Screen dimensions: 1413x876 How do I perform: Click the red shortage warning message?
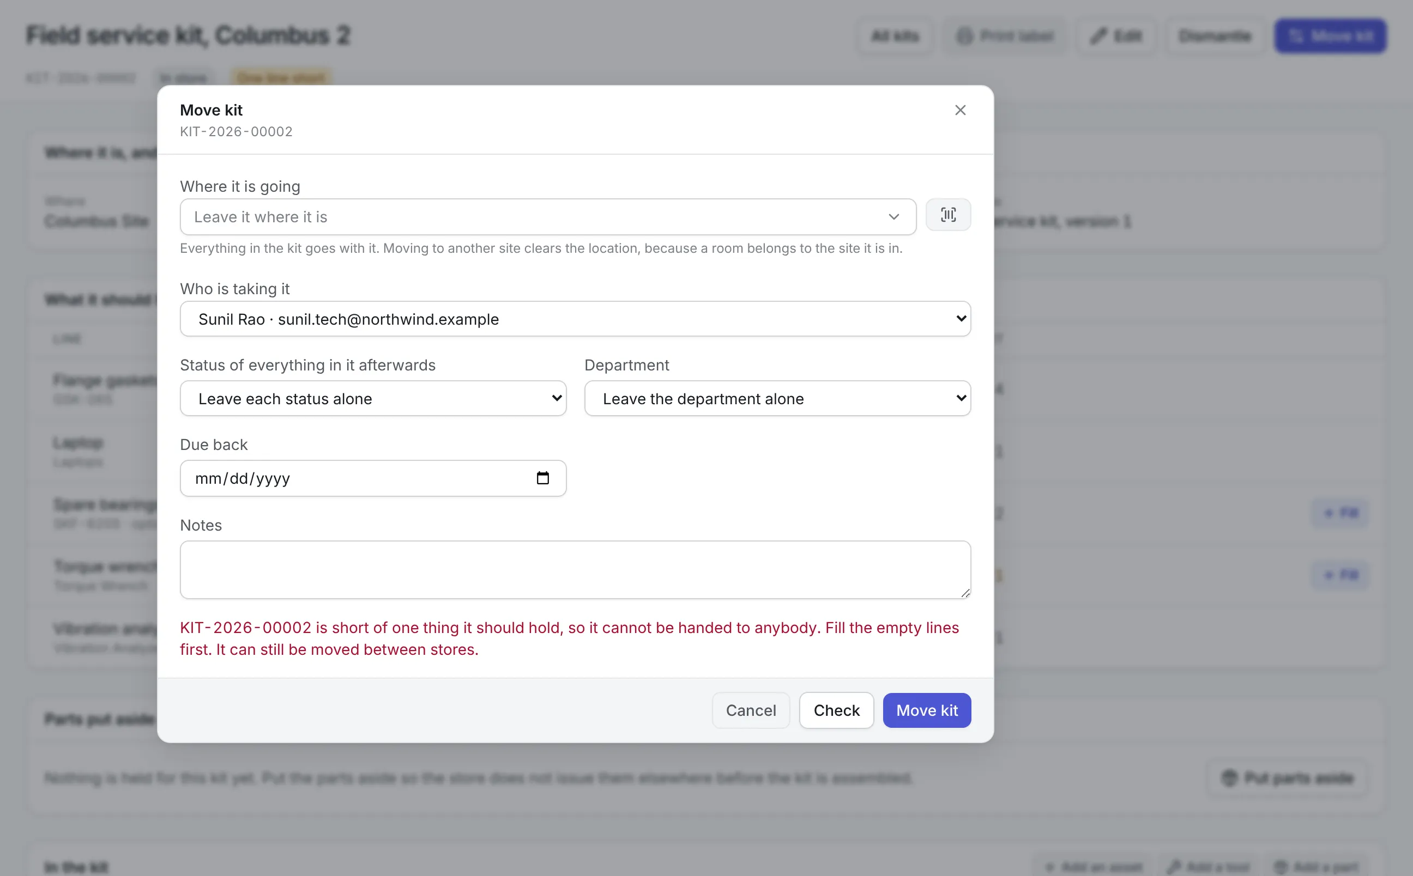569,638
